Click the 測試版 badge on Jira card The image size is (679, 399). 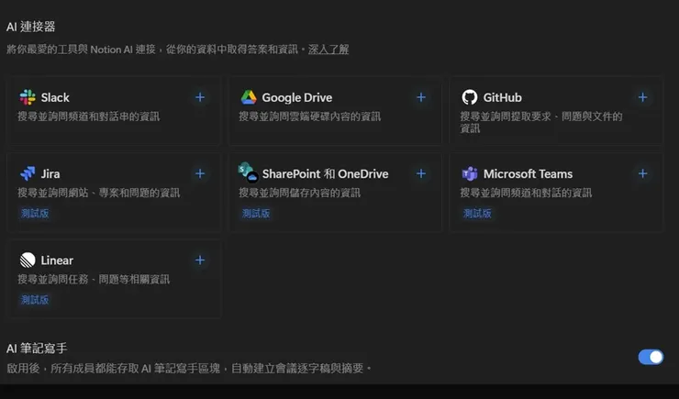(35, 214)
